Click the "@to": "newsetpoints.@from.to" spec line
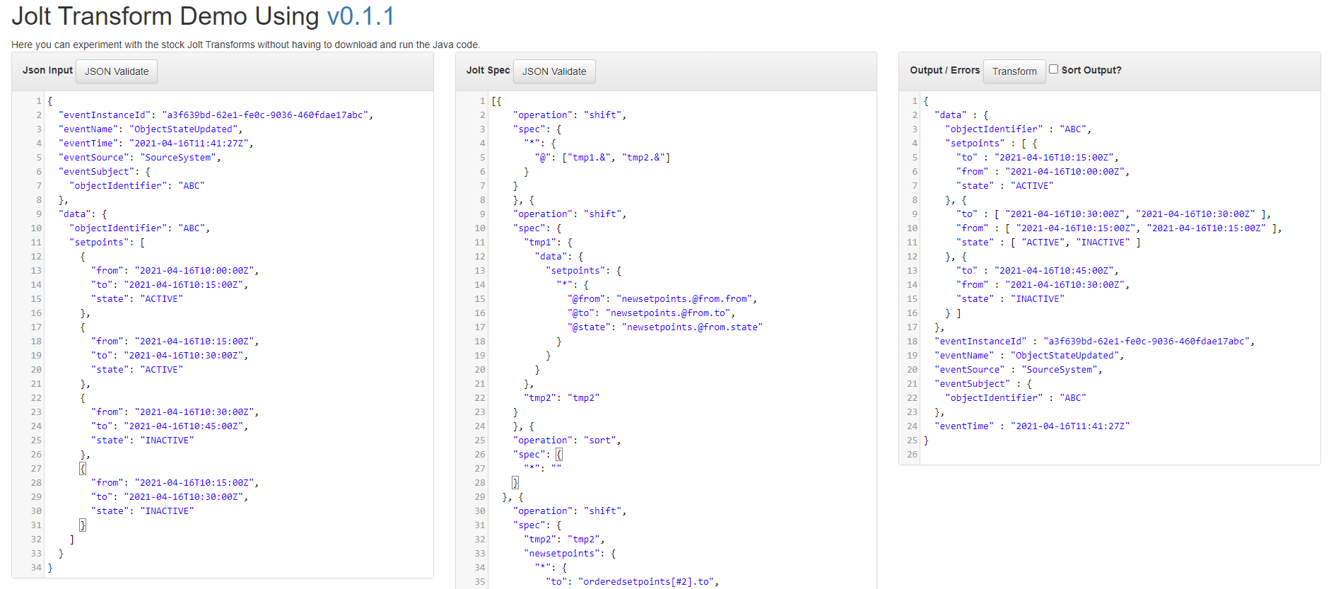Viewport: 1331px width, 589px height. pyautogui.click(x=651, y=313)
